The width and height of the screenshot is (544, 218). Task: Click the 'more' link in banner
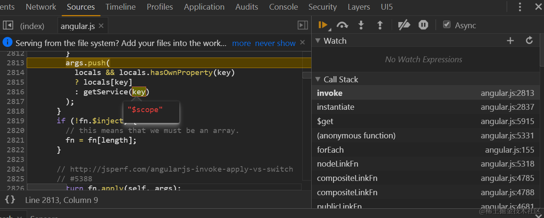241,43
